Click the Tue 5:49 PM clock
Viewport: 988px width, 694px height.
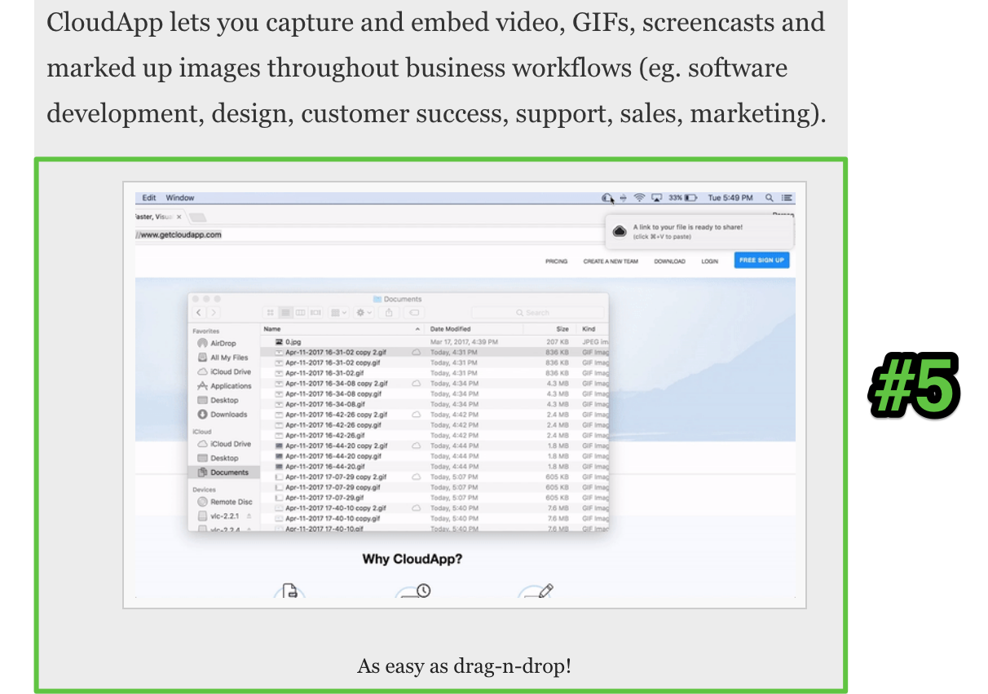pos(730,198)
